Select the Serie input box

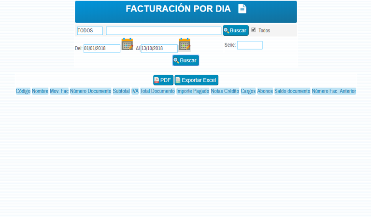tap(249, 45)
